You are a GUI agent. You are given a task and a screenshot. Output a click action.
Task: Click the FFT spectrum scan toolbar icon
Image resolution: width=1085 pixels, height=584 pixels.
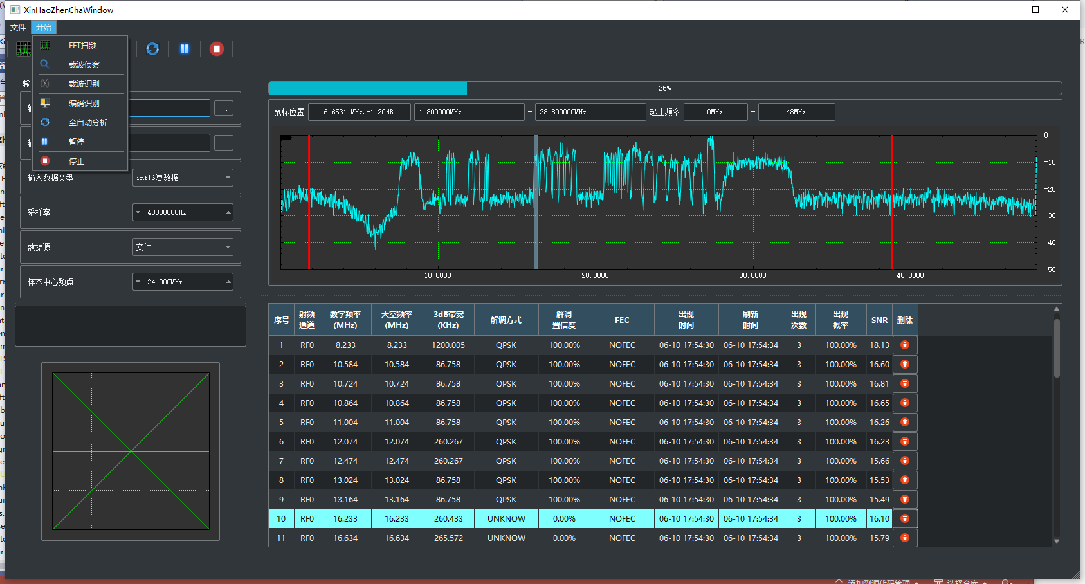click(24, 49)
